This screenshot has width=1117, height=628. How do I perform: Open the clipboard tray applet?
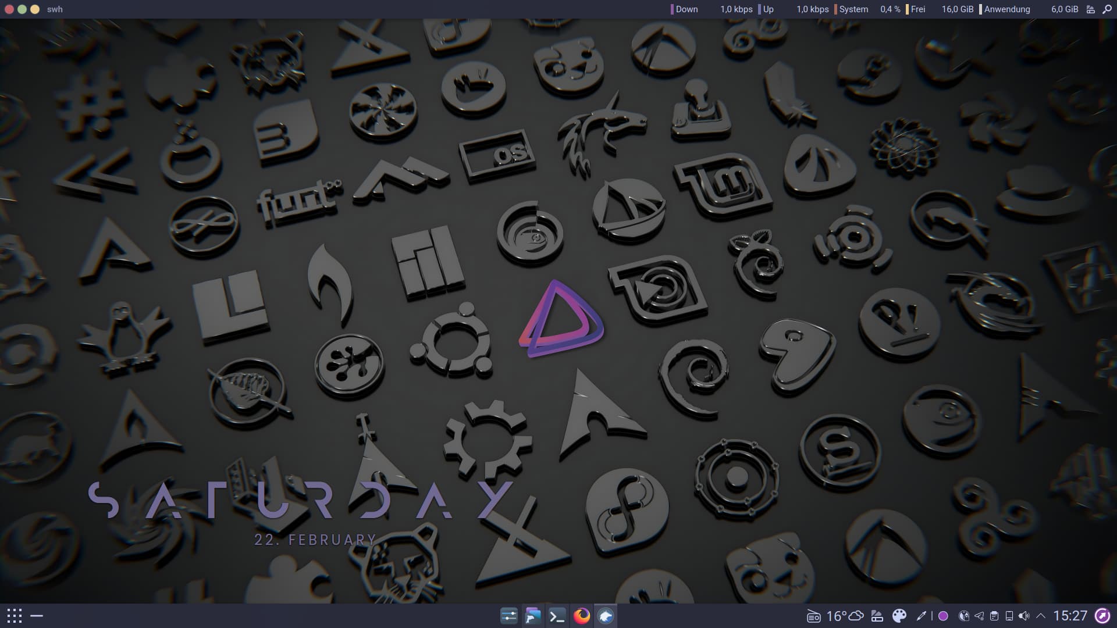point(994,616)
